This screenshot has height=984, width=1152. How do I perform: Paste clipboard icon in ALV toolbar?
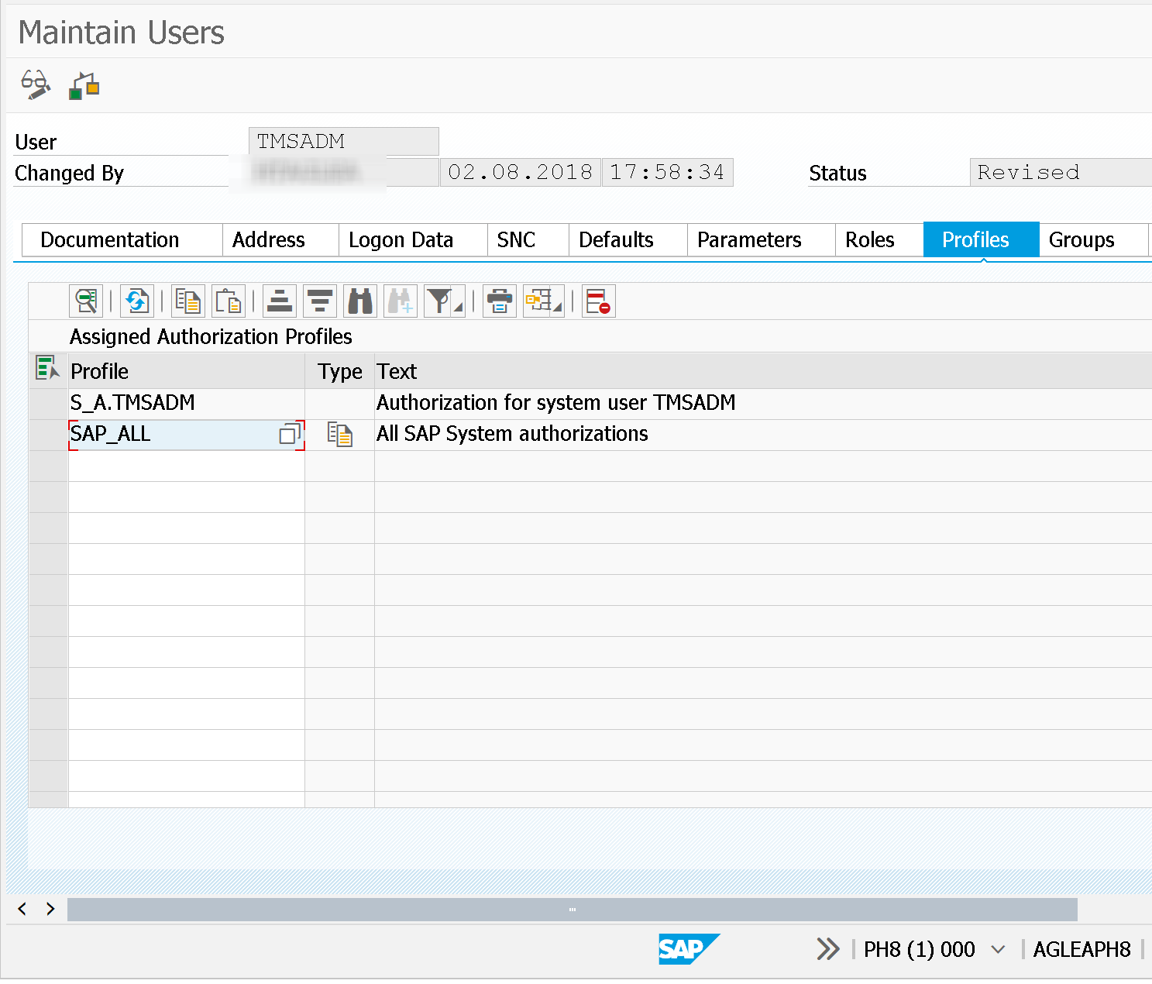point(229,301)
